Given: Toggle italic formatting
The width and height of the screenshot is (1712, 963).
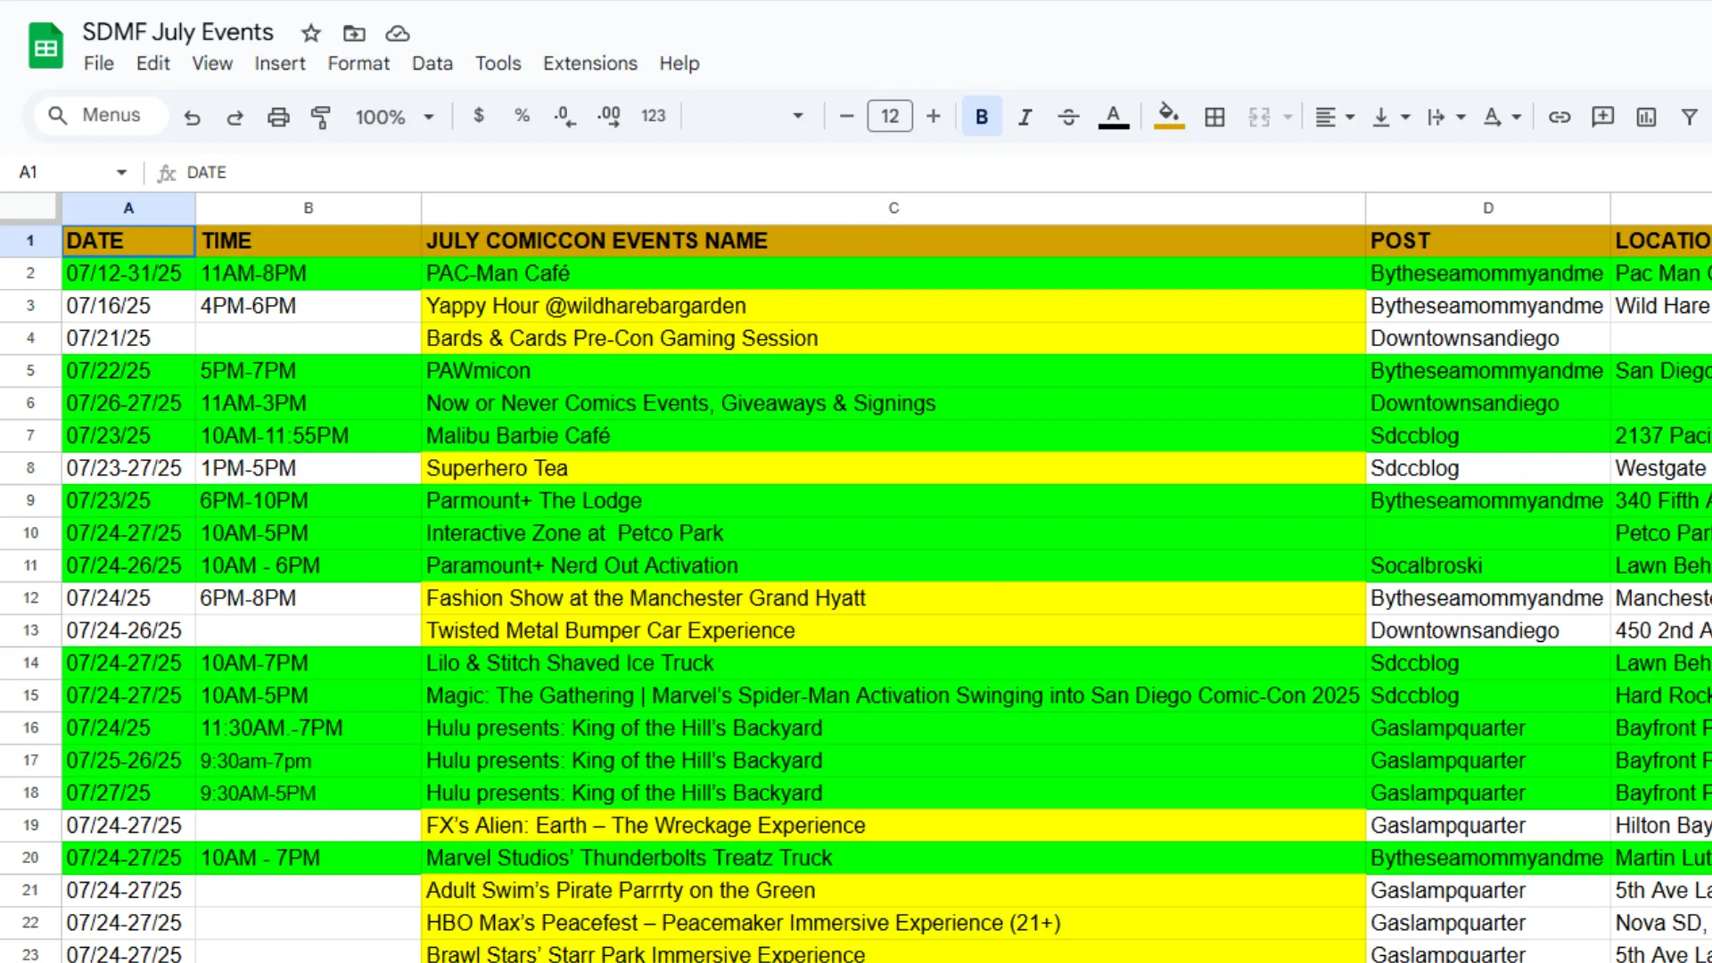Looking at the screenshot, I should 1025,117.
